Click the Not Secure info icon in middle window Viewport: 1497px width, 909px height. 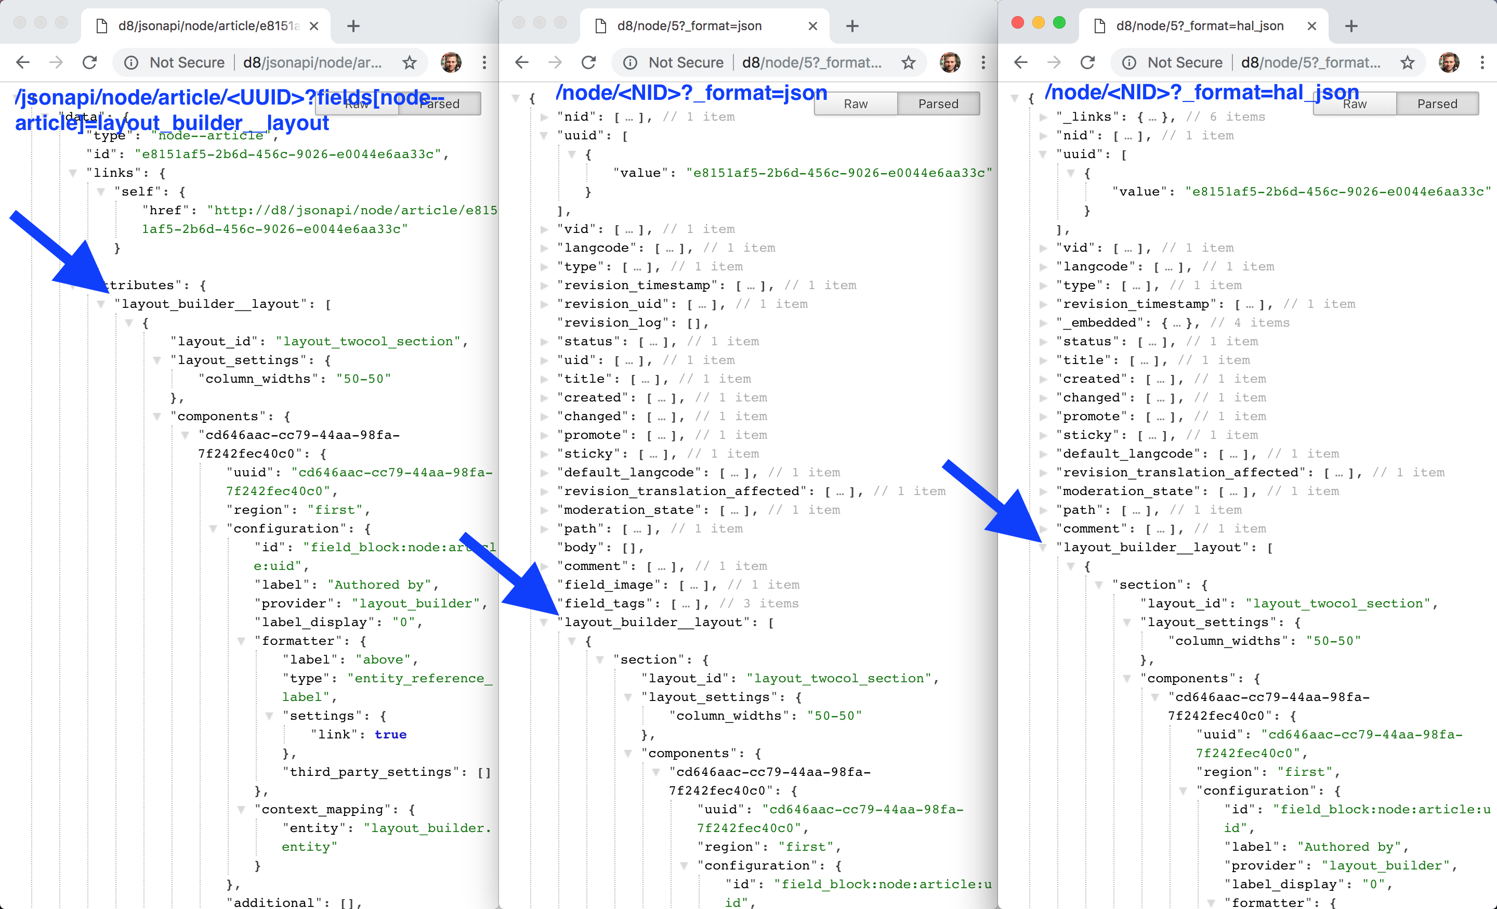point(630,62)
